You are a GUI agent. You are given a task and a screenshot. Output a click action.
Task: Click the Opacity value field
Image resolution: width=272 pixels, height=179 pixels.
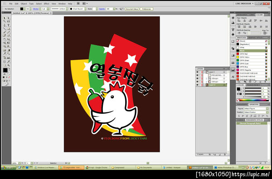click(110, 9)
